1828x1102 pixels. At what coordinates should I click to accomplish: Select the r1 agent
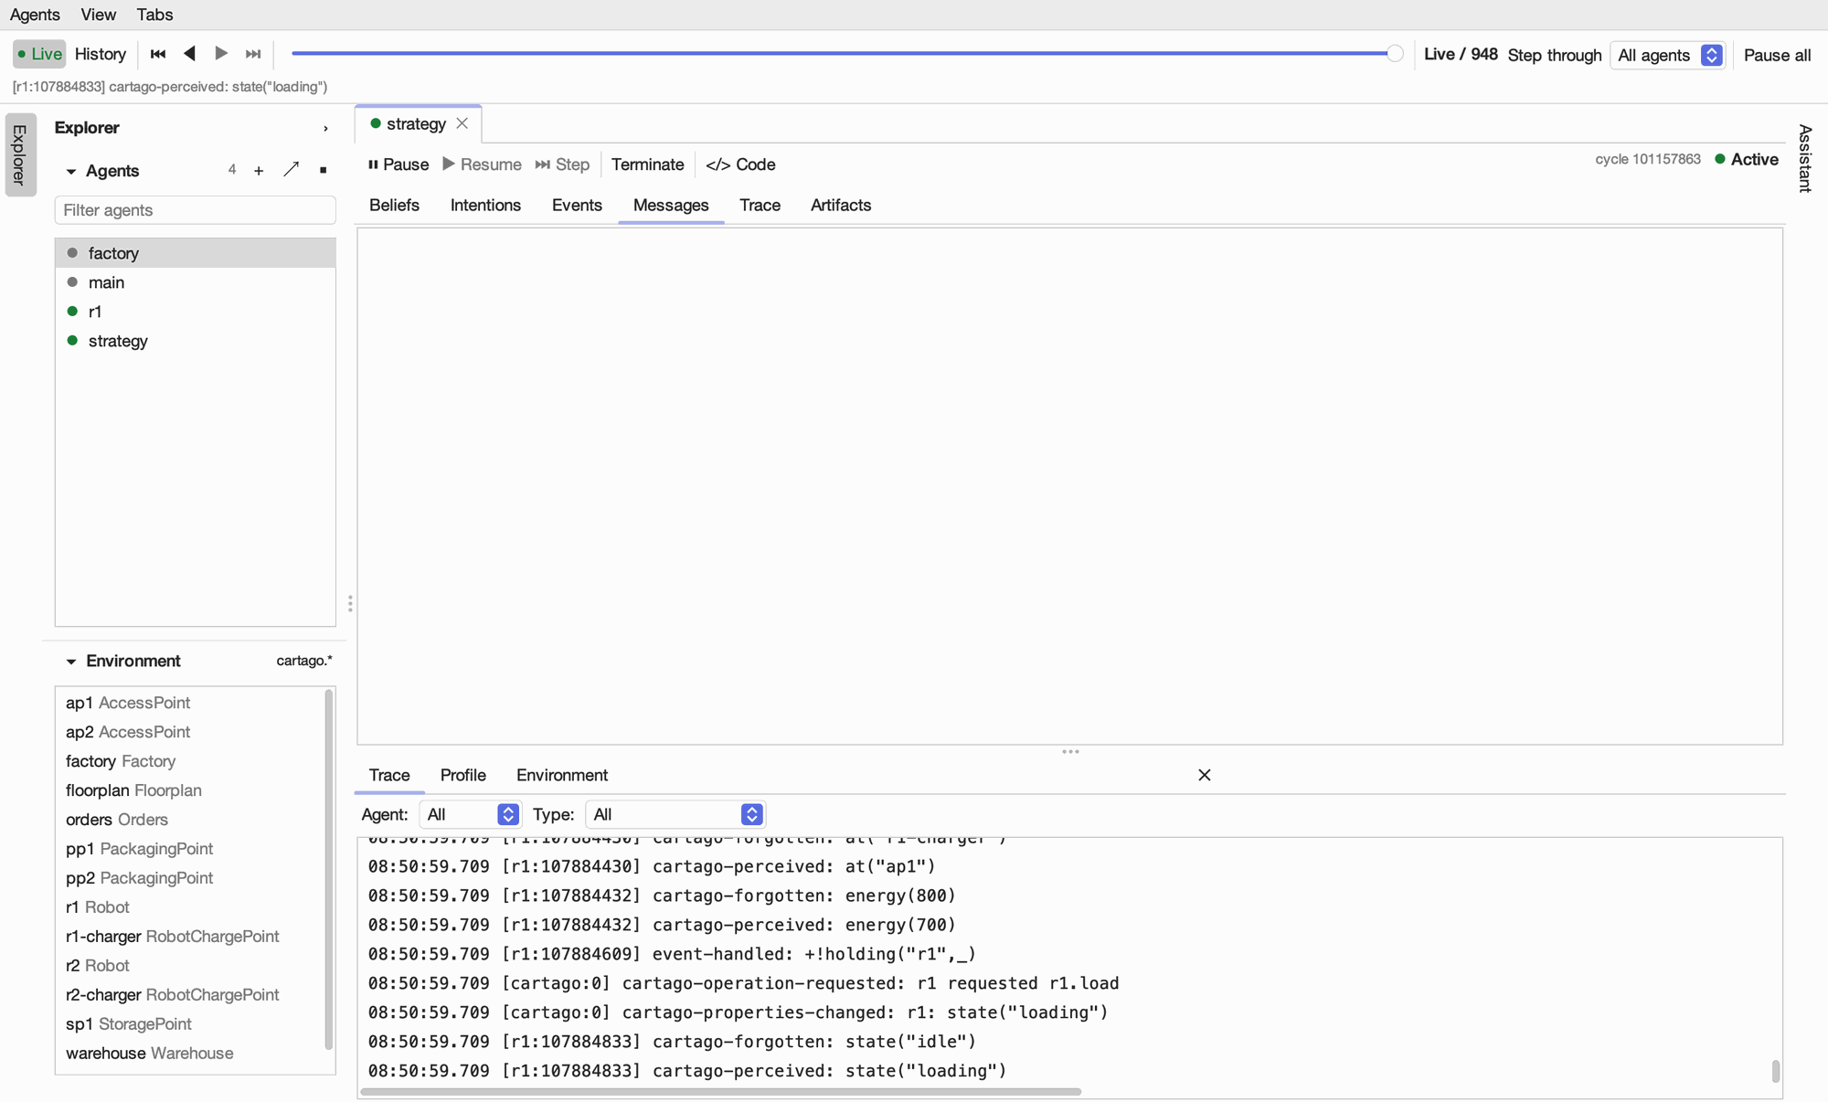click(196, 312)
